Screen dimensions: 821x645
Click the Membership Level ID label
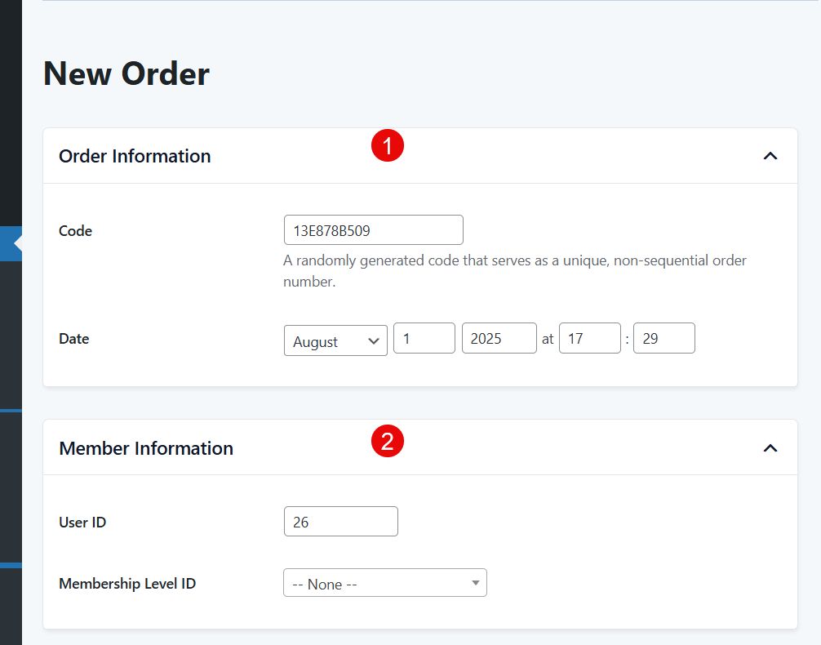coord(127,584)
